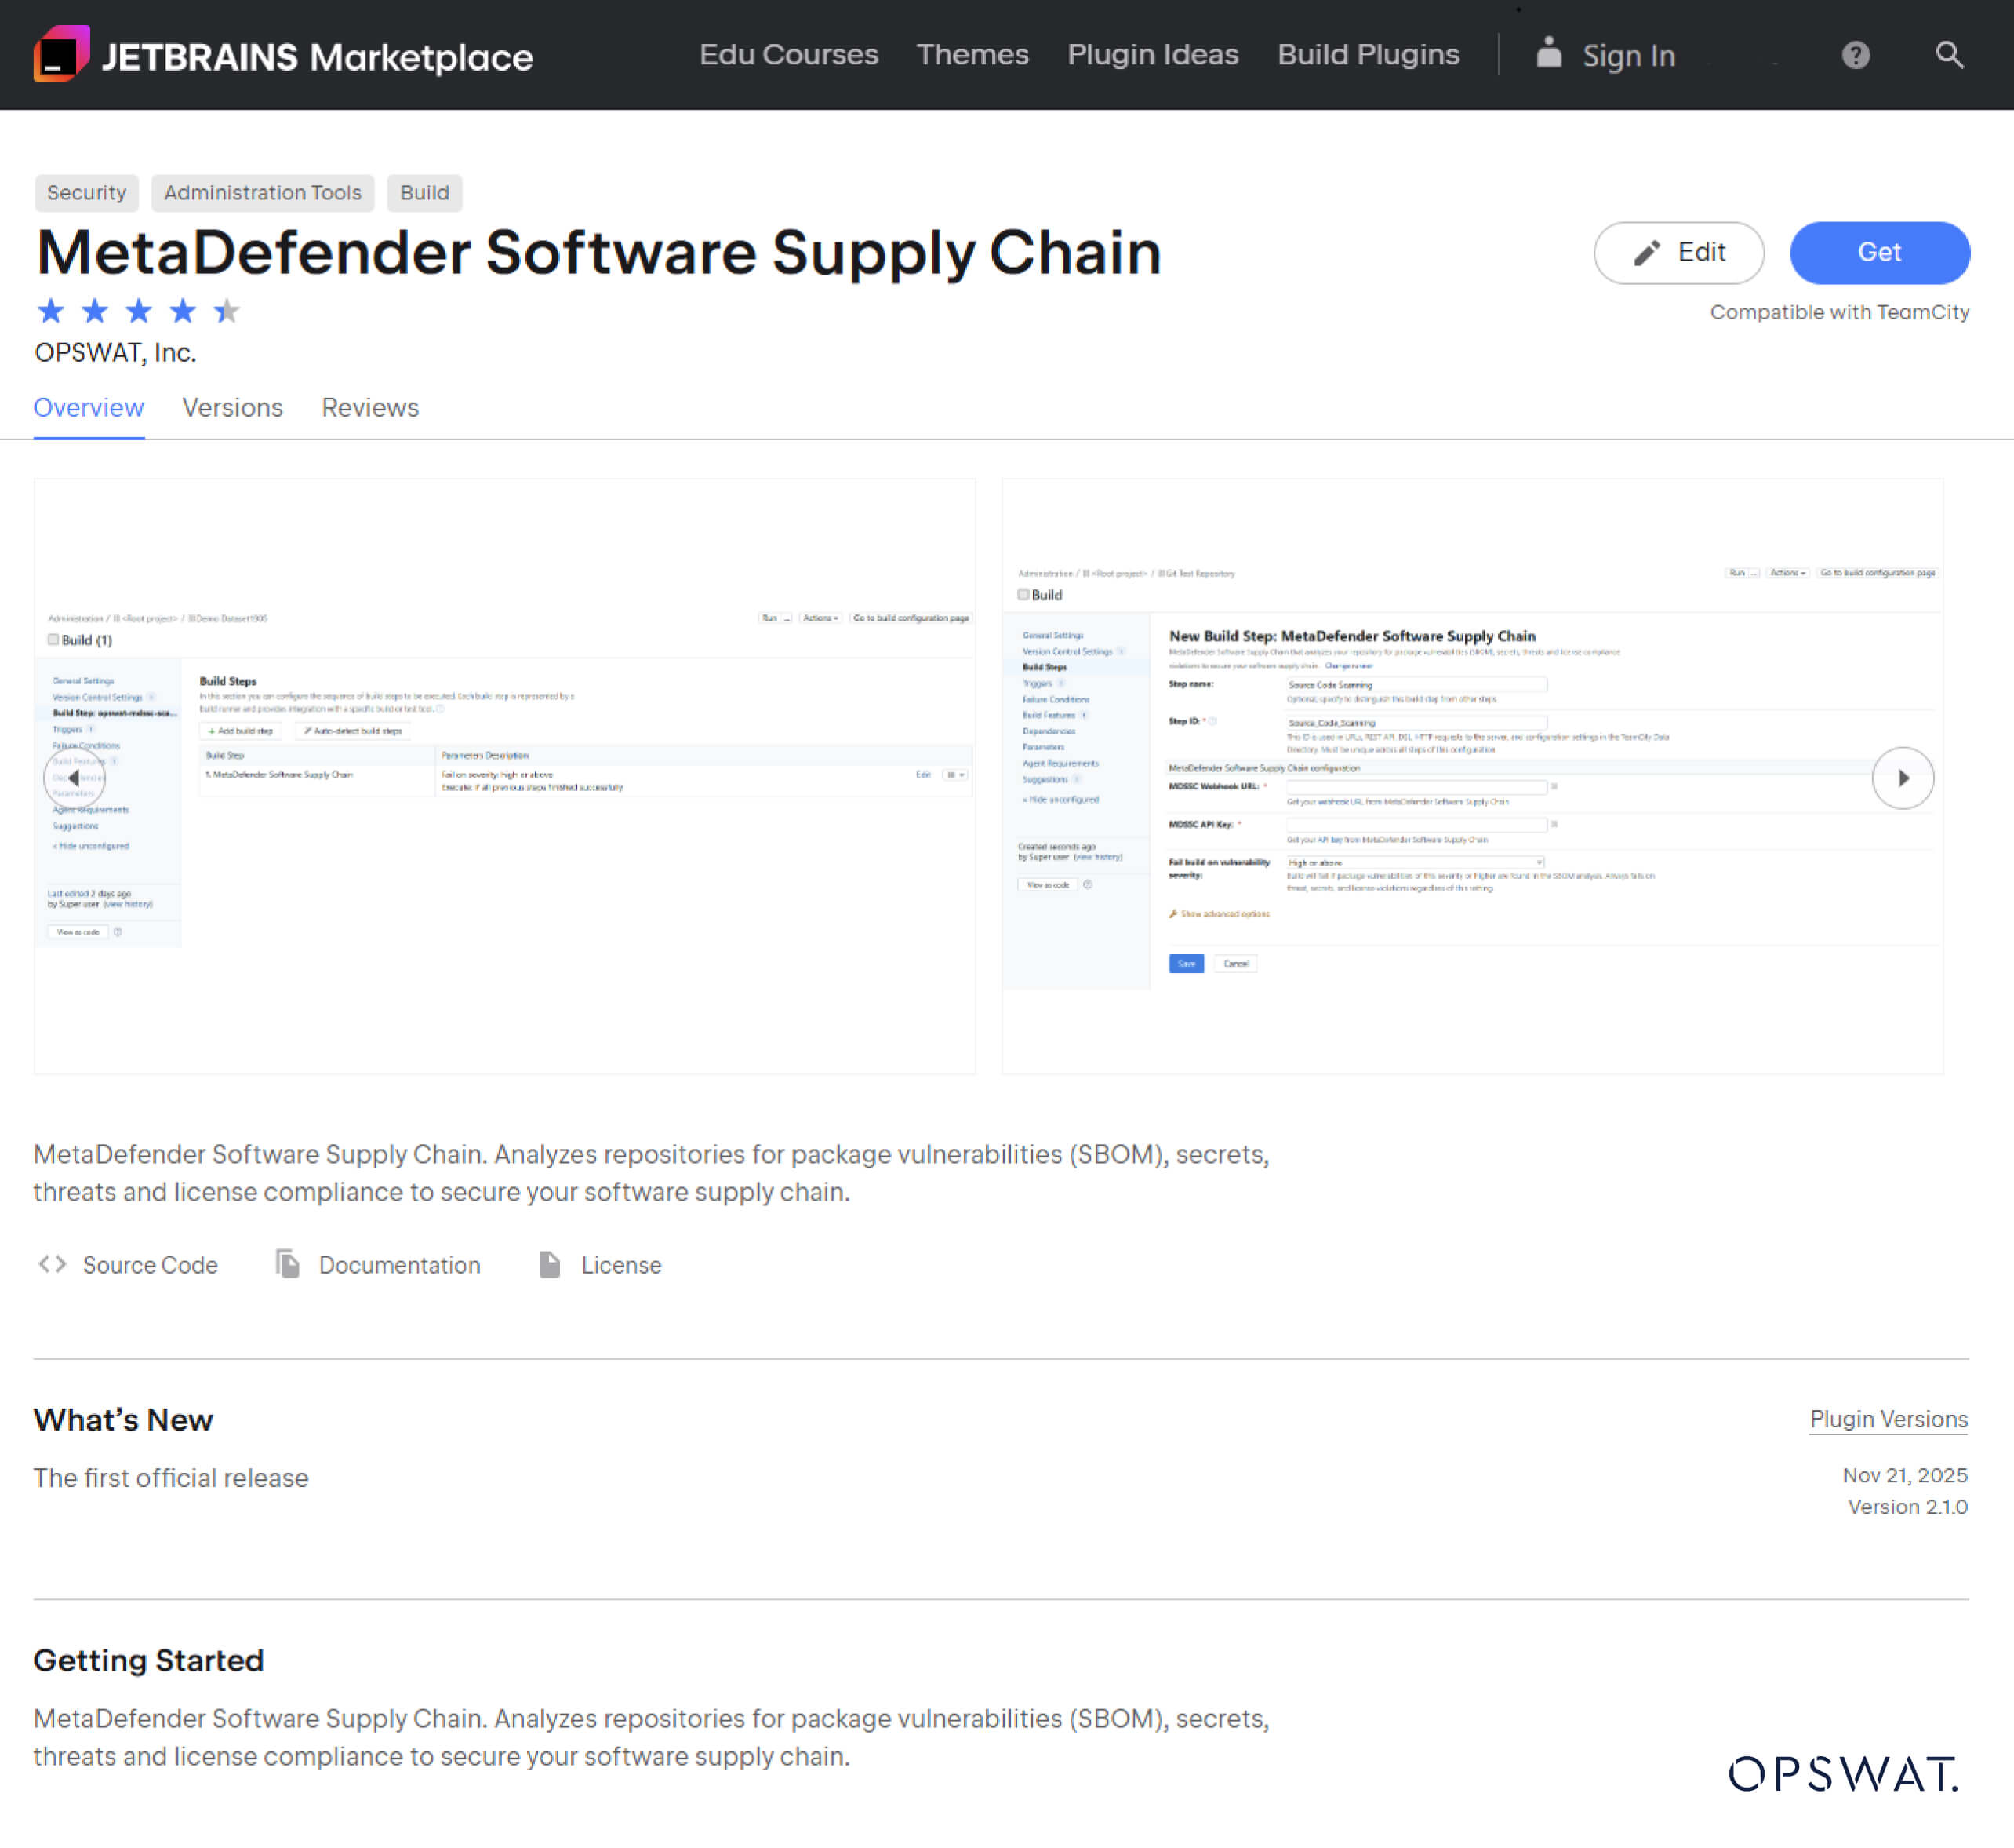The height and width of the screenshot is (1848, 2014).
Task: Open the help question mark icon
Action: pyautogui.click(x=1855, y=55)
